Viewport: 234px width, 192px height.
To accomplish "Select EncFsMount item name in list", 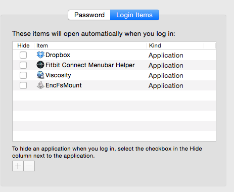I will 64,85.
